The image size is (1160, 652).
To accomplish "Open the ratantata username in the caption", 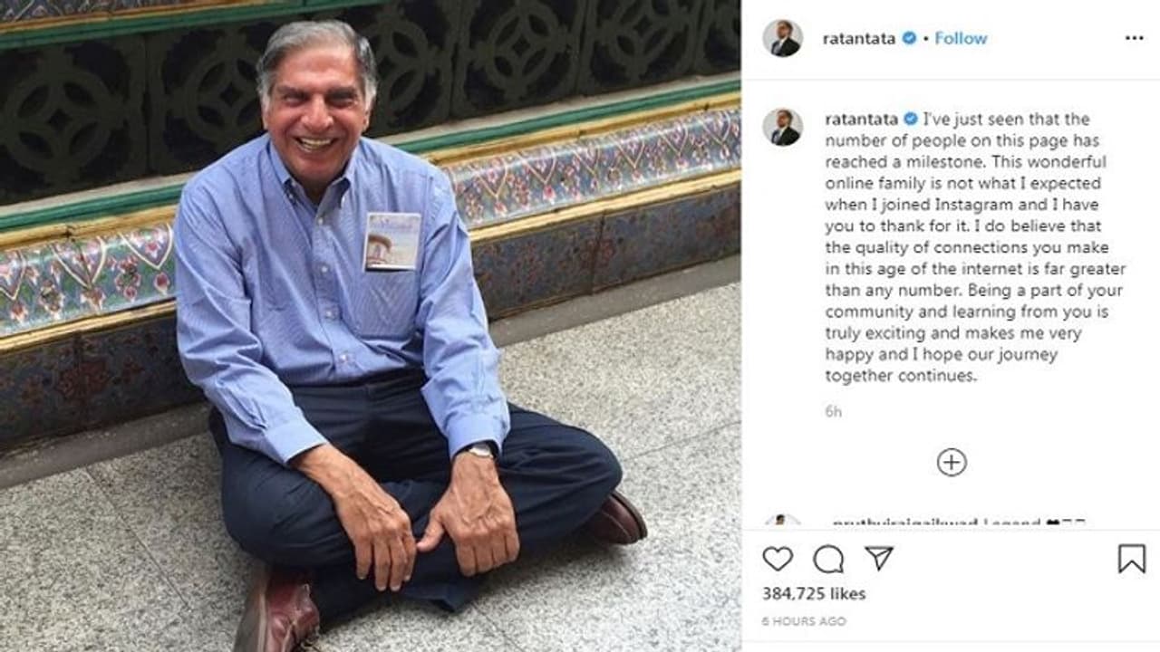I will [x=862, y=119].
